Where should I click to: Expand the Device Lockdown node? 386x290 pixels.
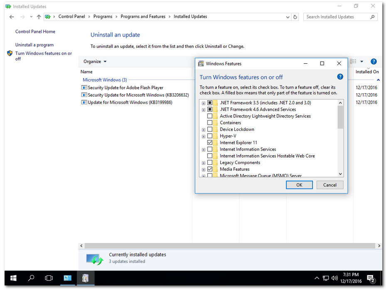point(204,130)
